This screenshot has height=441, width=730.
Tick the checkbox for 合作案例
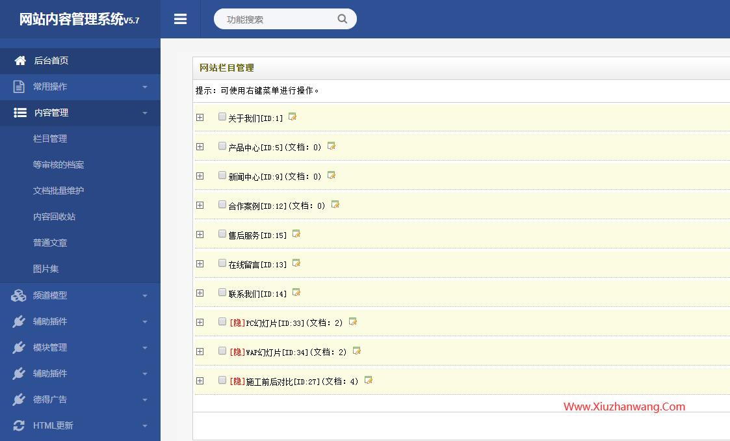pyautogui.click(x=222, y=205)
